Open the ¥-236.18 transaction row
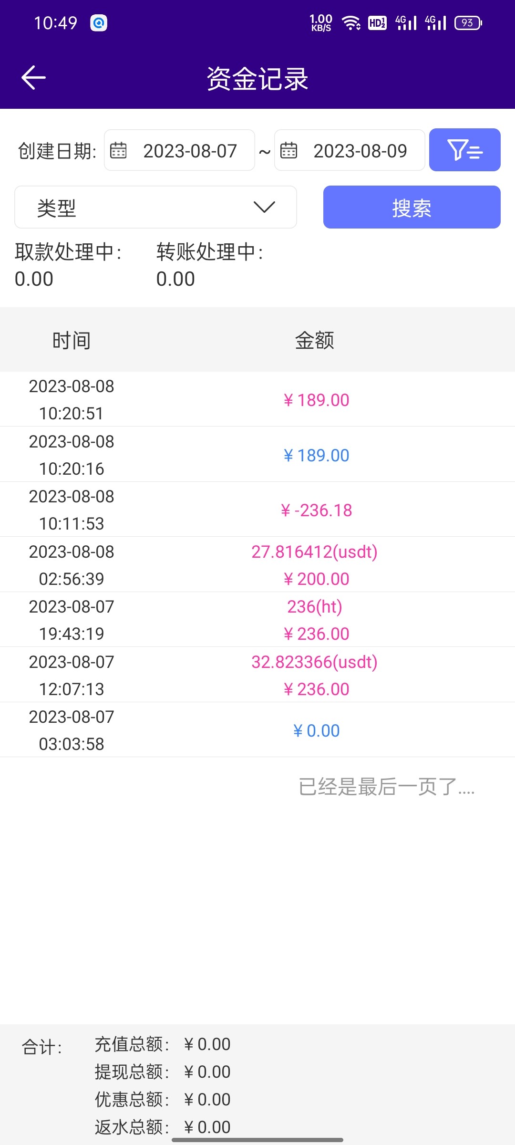This screenshot has width=515, height=1145. point(257,510)
